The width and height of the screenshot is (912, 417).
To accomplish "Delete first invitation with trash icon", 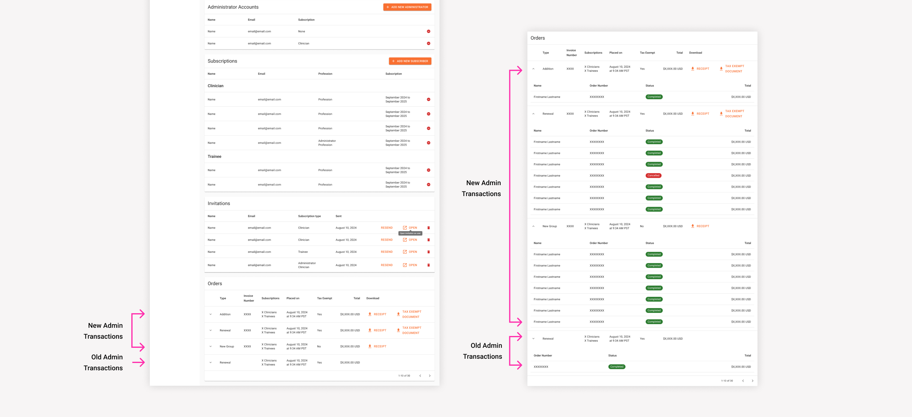I will tap(428, 228).
